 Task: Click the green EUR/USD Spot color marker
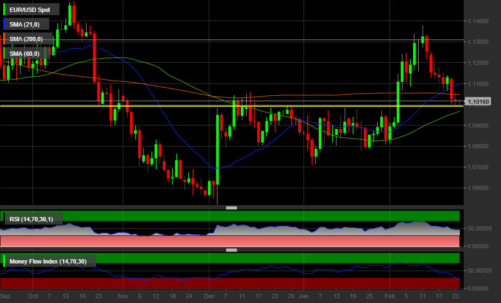[5, 10]
